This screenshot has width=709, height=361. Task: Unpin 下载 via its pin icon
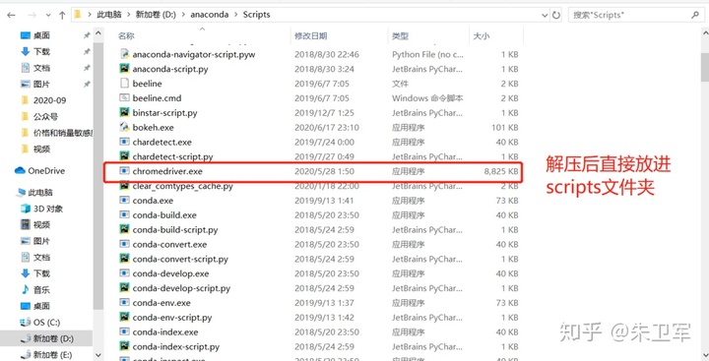[87, 51]
